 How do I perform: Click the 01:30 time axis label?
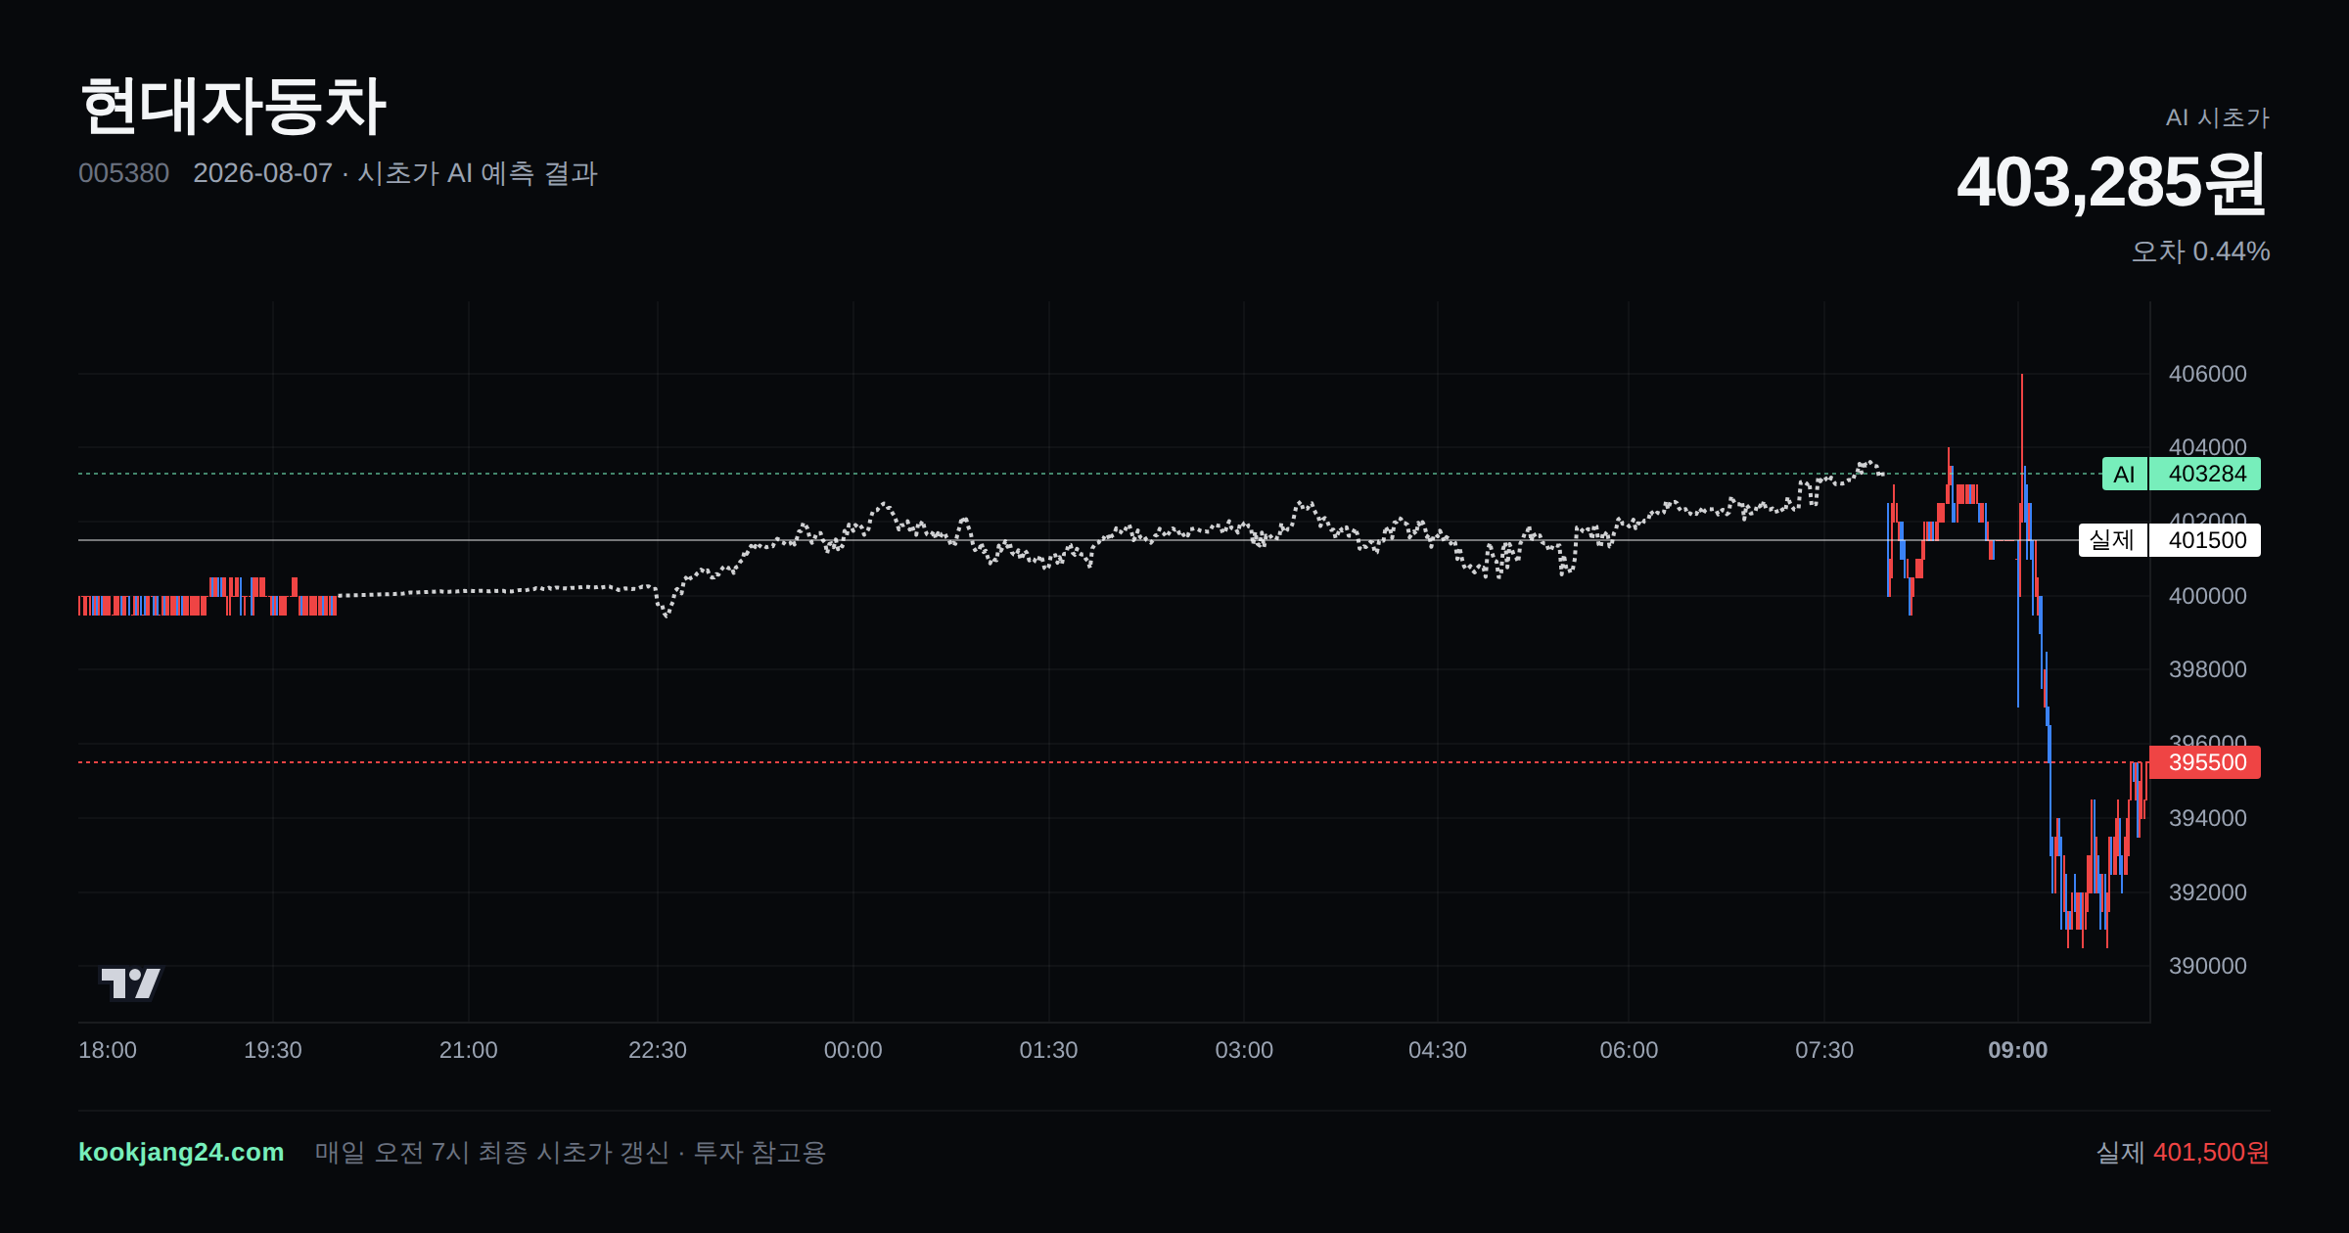(1048, 1050)
